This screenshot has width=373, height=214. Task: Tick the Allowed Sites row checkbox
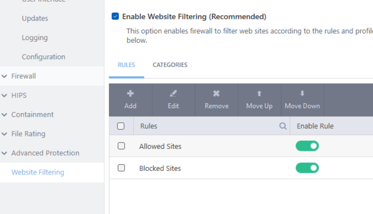[x=121, y=146]
